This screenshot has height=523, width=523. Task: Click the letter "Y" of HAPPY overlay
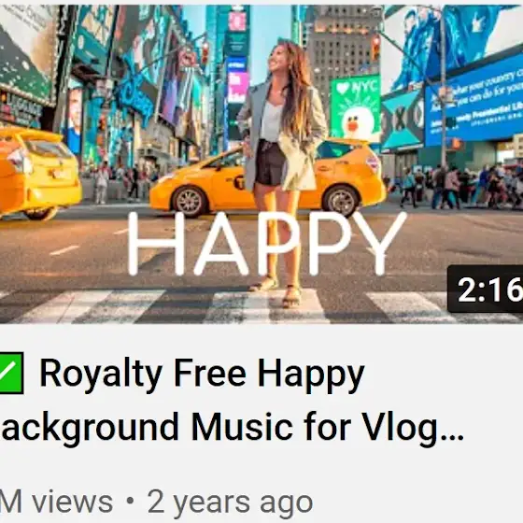[380, 243]
